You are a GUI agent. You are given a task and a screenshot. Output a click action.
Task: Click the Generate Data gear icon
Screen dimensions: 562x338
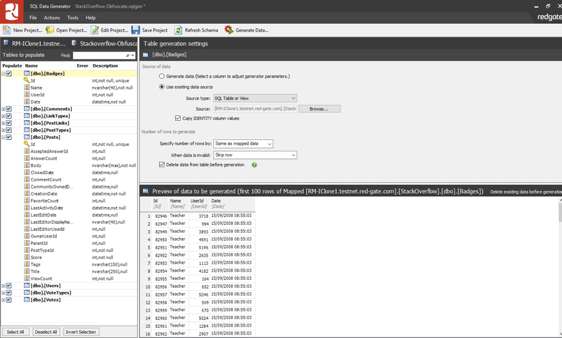point(229,30)
